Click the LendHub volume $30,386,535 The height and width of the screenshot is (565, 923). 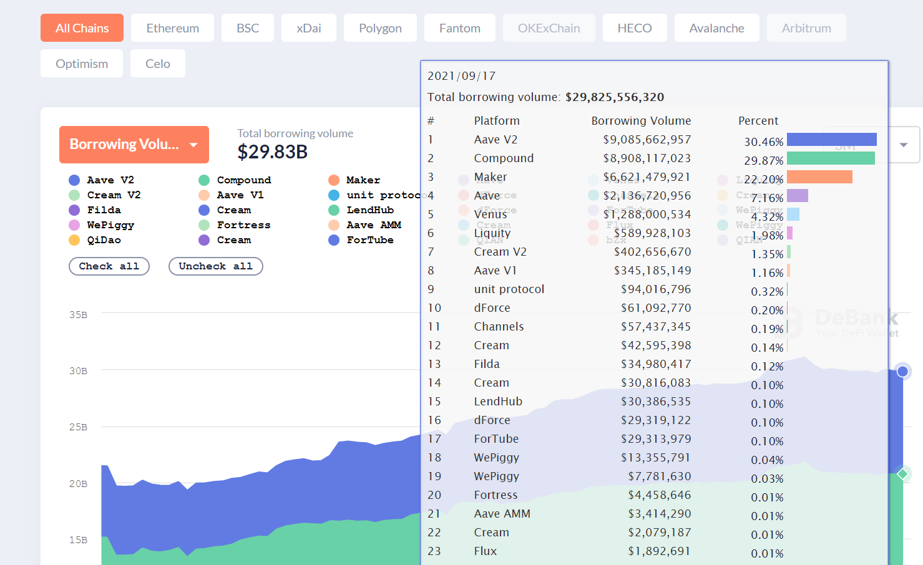point(656,402)
